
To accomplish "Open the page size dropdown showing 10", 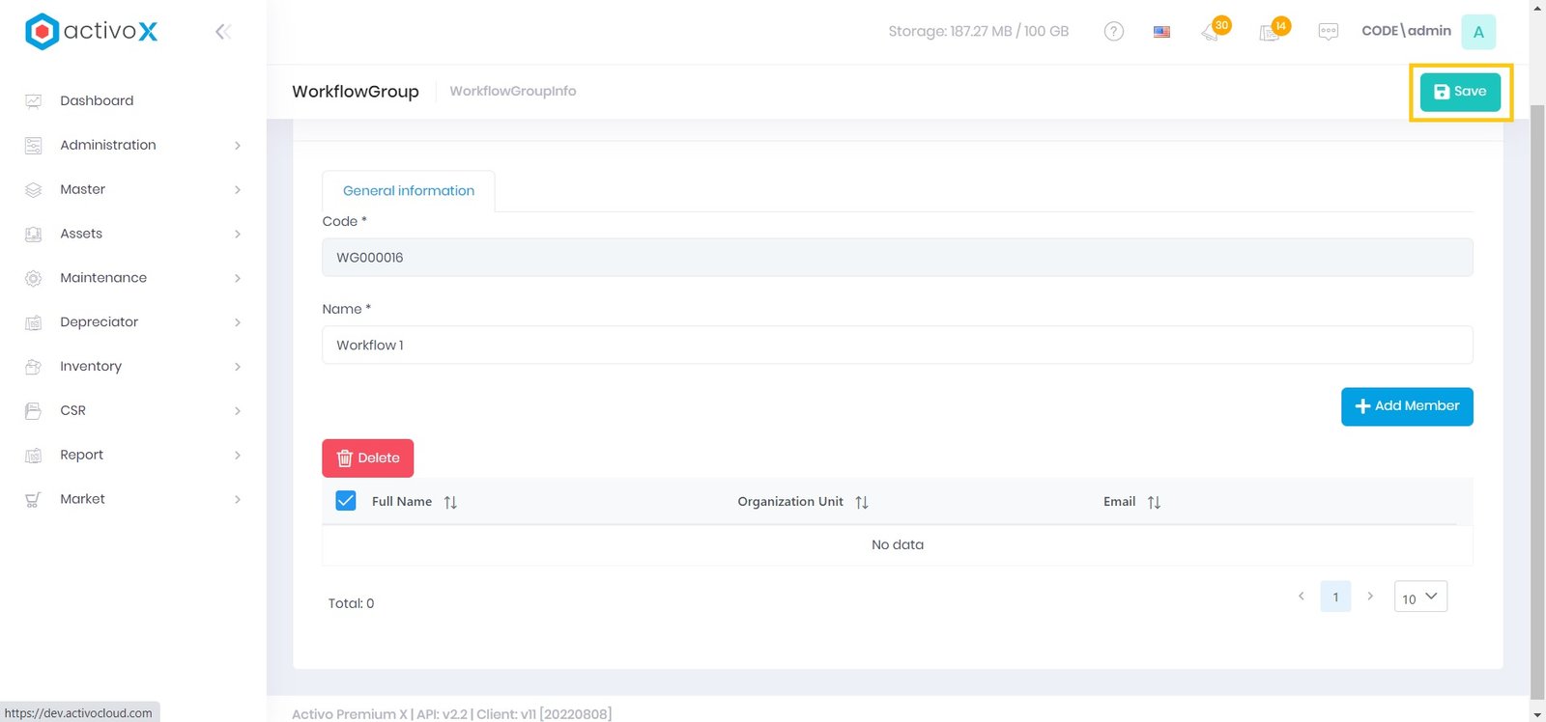I will (x=1420, y=597).
